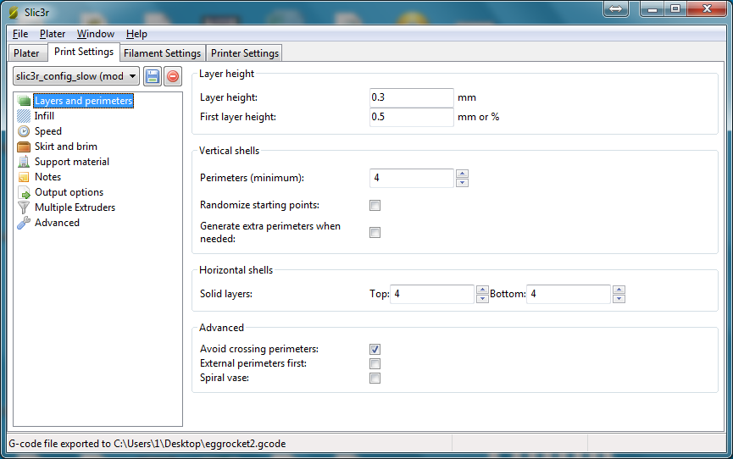The height and width of the screenshot is (459, 733).
Task: Click the Top solid layers field
Action: point(432,294)
